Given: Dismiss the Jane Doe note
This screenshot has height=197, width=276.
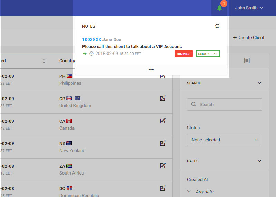Looking at the screenshot, I should tap(184, 54).
